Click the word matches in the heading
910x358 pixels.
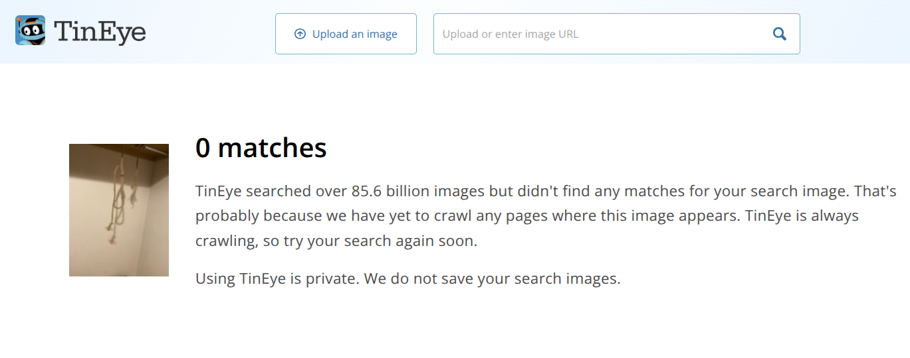point(273,148)
